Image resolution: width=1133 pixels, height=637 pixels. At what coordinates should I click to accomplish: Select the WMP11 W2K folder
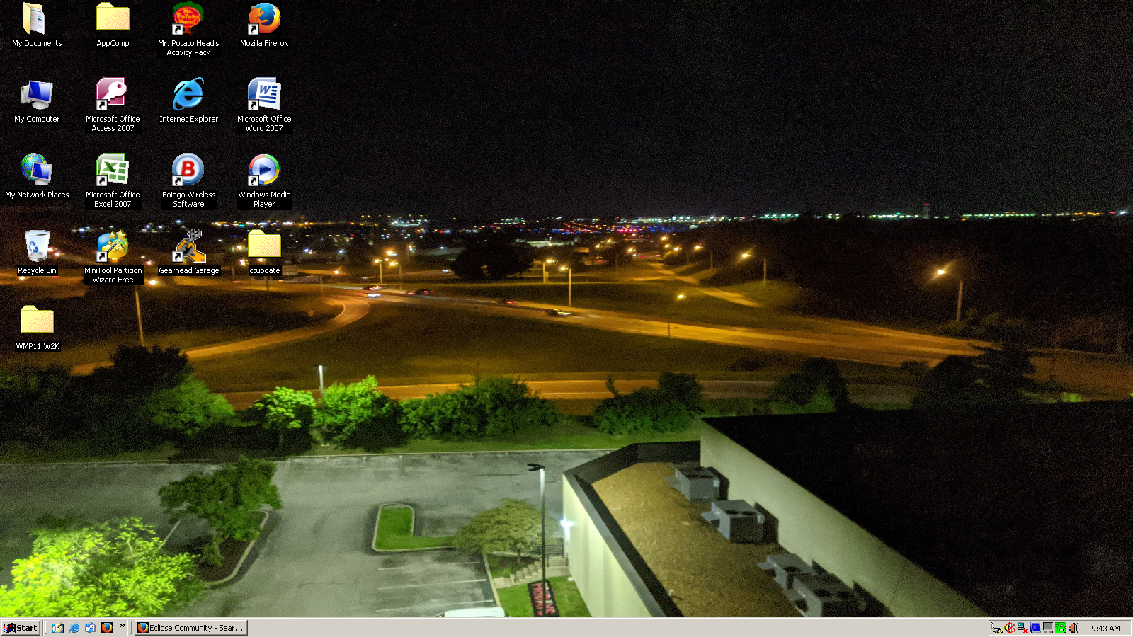pyautogui.click(x=37, y=323)
